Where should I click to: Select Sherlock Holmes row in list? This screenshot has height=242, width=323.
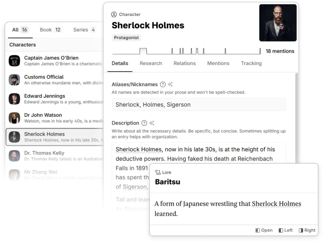pyautogui.click(x=55, y=137)
